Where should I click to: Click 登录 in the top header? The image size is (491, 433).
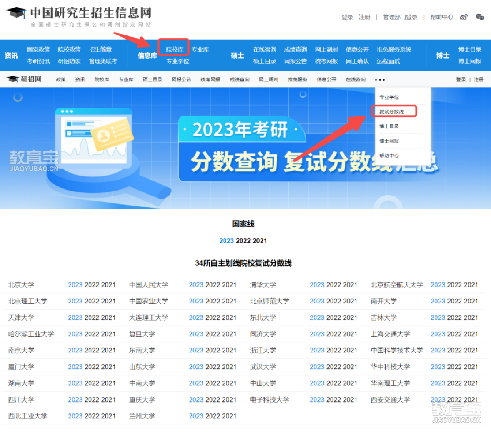347,17
